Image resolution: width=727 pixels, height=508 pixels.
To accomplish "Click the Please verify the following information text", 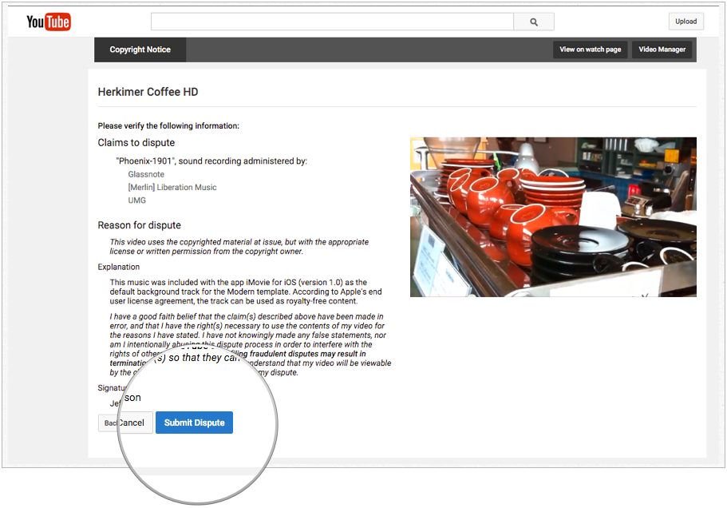I will [x=168, y=125].
